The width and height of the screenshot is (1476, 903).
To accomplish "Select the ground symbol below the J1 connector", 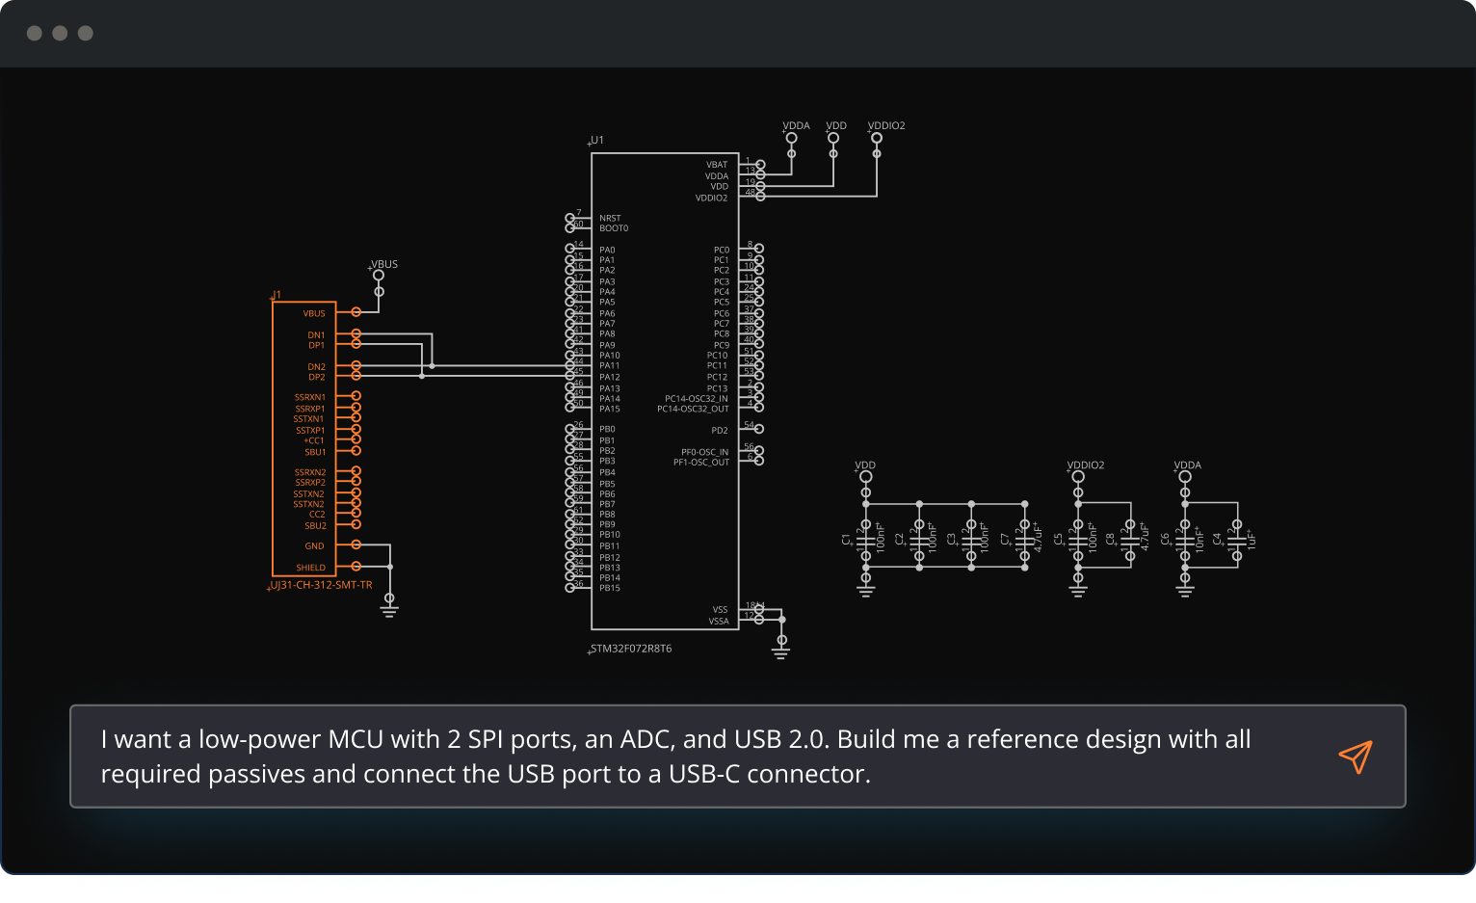I will pyautogui.click(x=389, y=605).
